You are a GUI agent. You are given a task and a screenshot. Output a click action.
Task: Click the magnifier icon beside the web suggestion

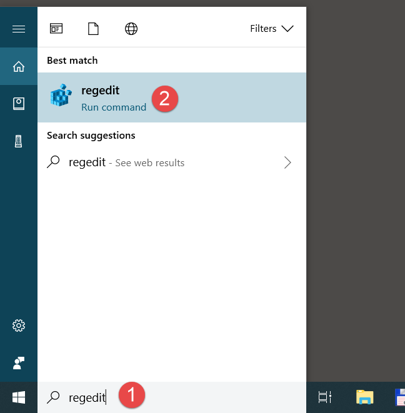(x=53, y=162)
